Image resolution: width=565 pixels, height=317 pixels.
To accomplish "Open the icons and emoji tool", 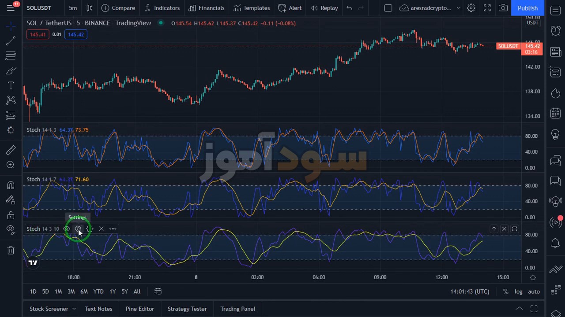I will (x=11, y=130).
